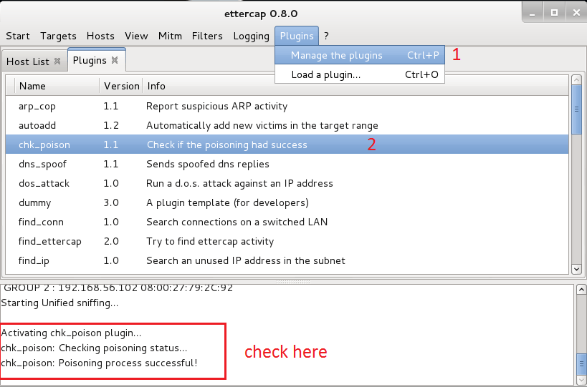Open the View menu
This screenshot has width=587, height=387.
136,36
